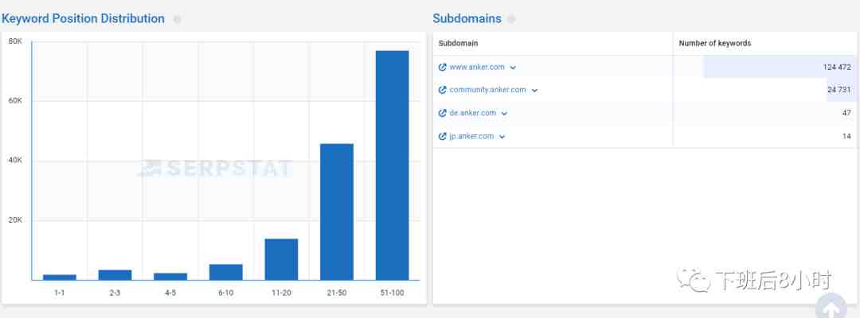Click the 60K y-axis label

(15, 101)
